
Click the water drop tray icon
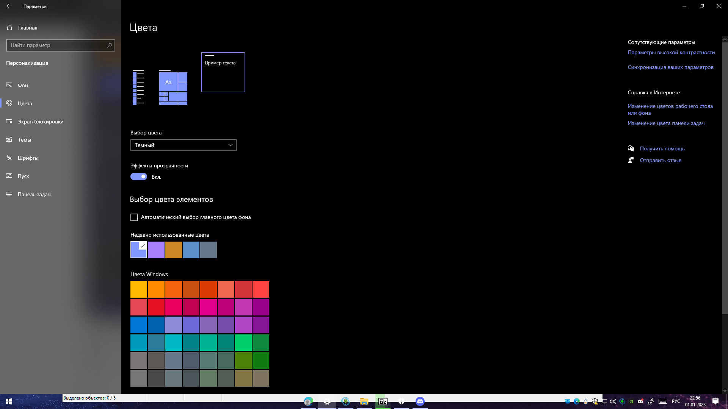pos(586,401)
